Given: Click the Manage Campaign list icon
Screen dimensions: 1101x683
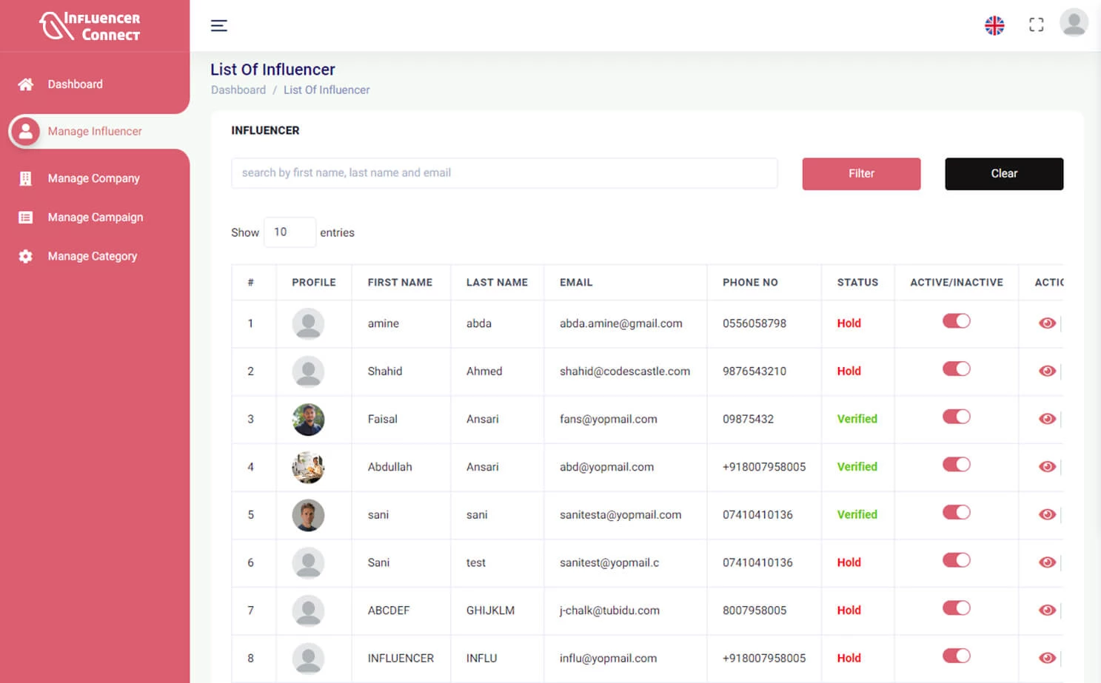Looking at the screenshot, I should pyautogui.click(x=25, y=217).
